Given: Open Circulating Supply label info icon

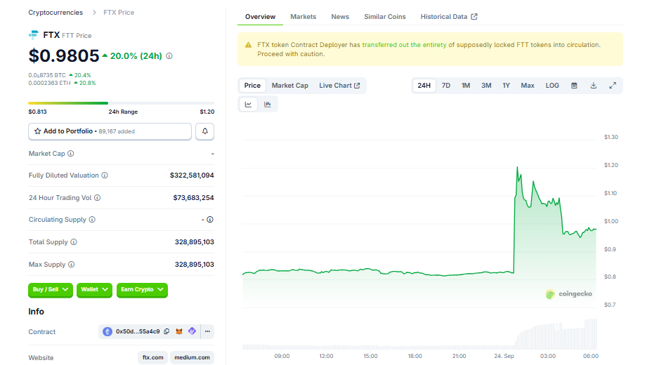Looking at the screenshot, I should 92,219.
